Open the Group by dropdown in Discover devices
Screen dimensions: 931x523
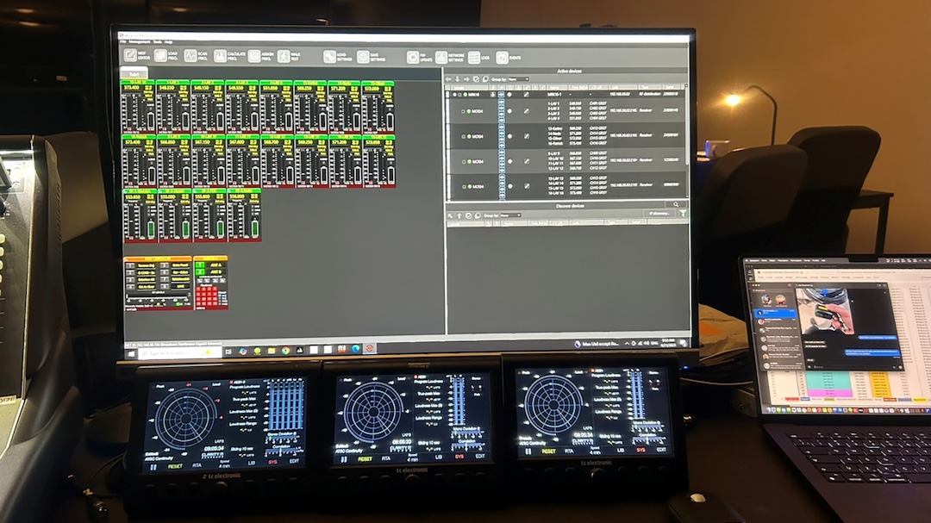click(511, 214)
